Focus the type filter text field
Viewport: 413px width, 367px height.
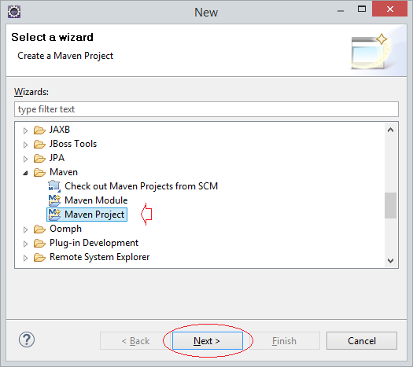coord(206,109)
